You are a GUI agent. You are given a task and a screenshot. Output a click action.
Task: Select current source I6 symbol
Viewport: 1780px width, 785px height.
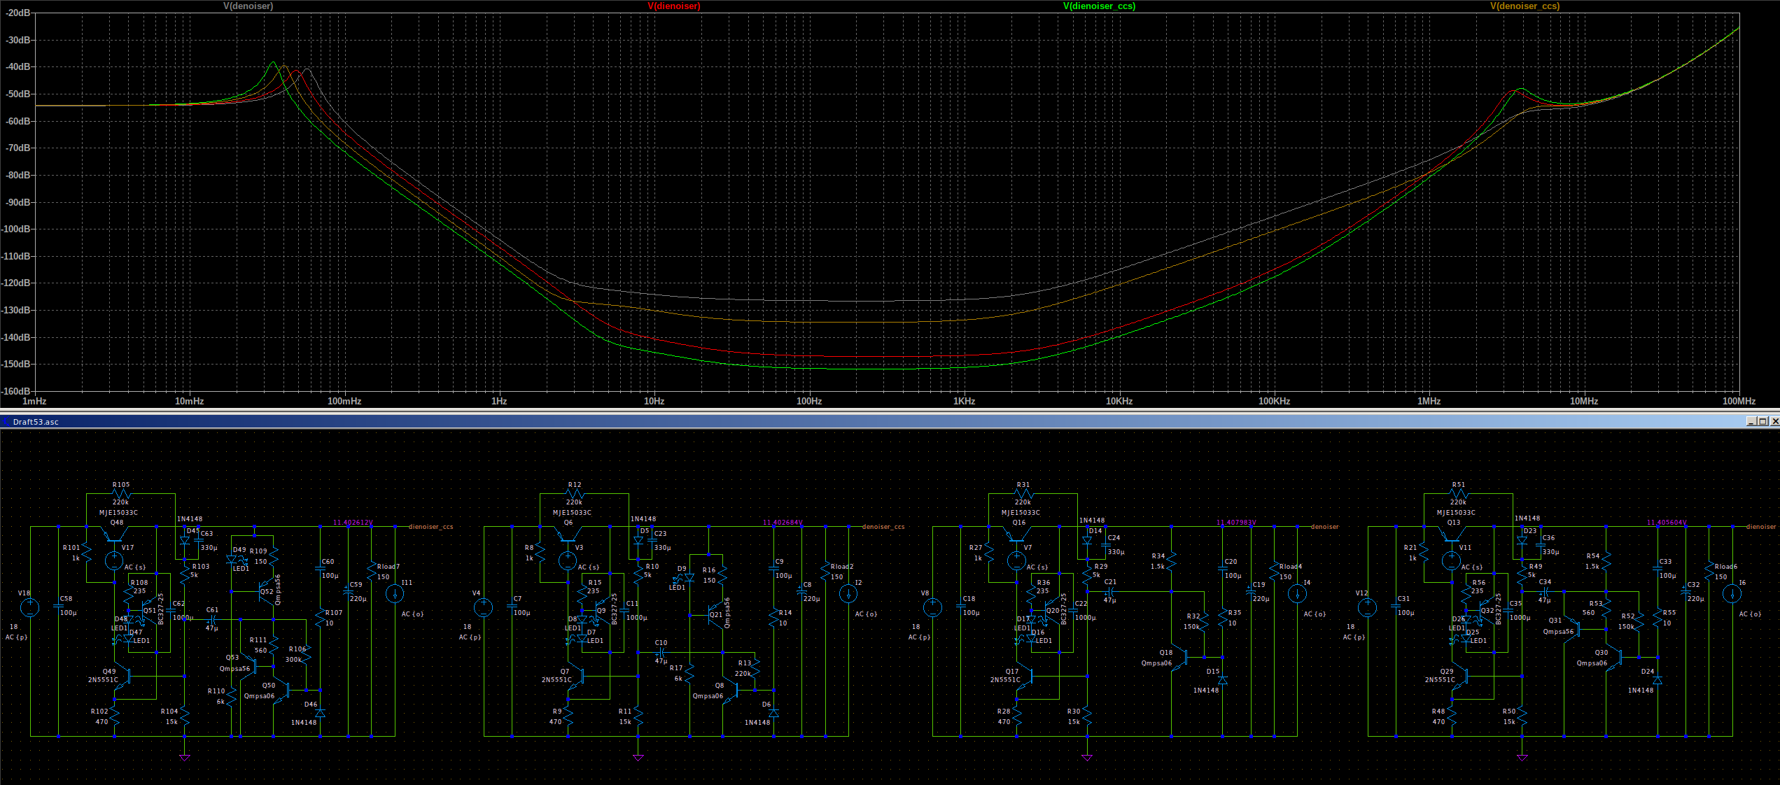pyautogui.click(x=1732, y=593)
